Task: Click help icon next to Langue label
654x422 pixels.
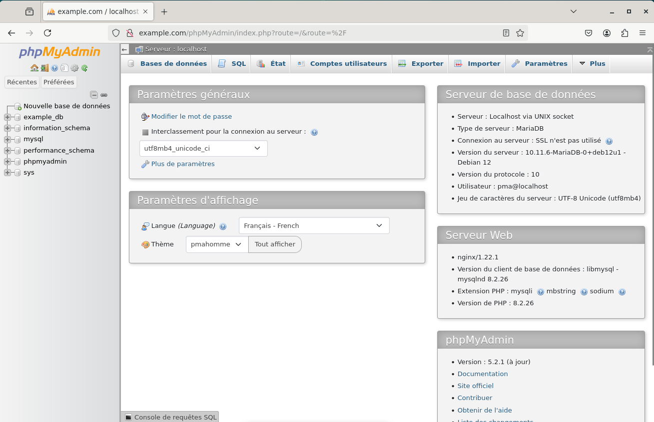Action: pyautogui.click(x=223, y=226)
